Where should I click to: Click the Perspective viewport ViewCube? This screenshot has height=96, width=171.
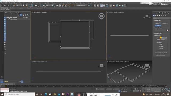(x=147, y=66)
